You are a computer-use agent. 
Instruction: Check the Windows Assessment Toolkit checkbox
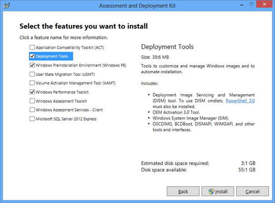[32, 101]
